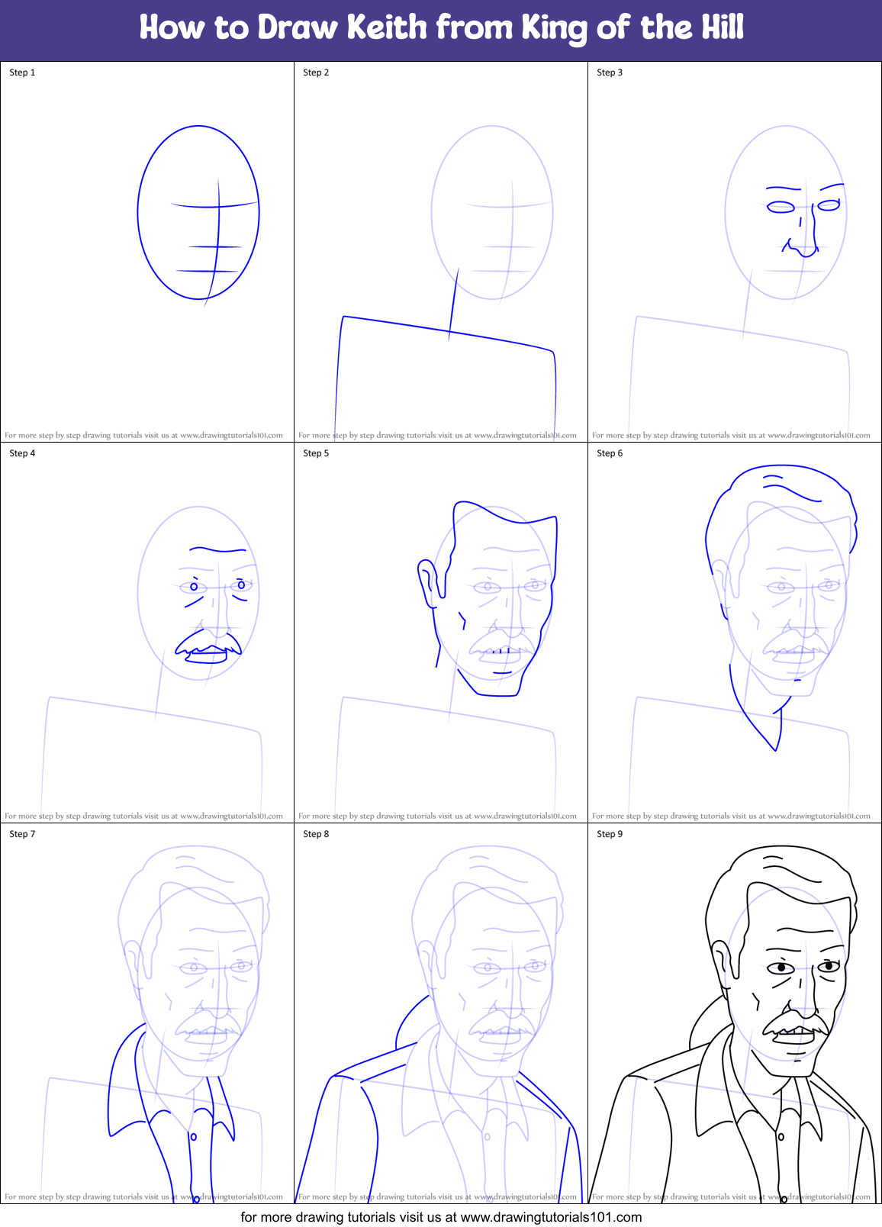Click the 'Step 7' label

[22, 834]
